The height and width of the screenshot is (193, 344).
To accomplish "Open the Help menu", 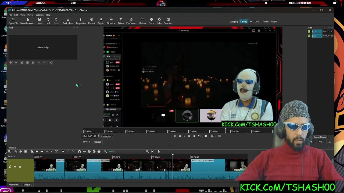I will click(48, 15).
